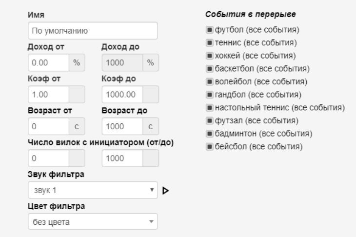Focus the Имя input field
Screen dimensions: 356x237
93,31
